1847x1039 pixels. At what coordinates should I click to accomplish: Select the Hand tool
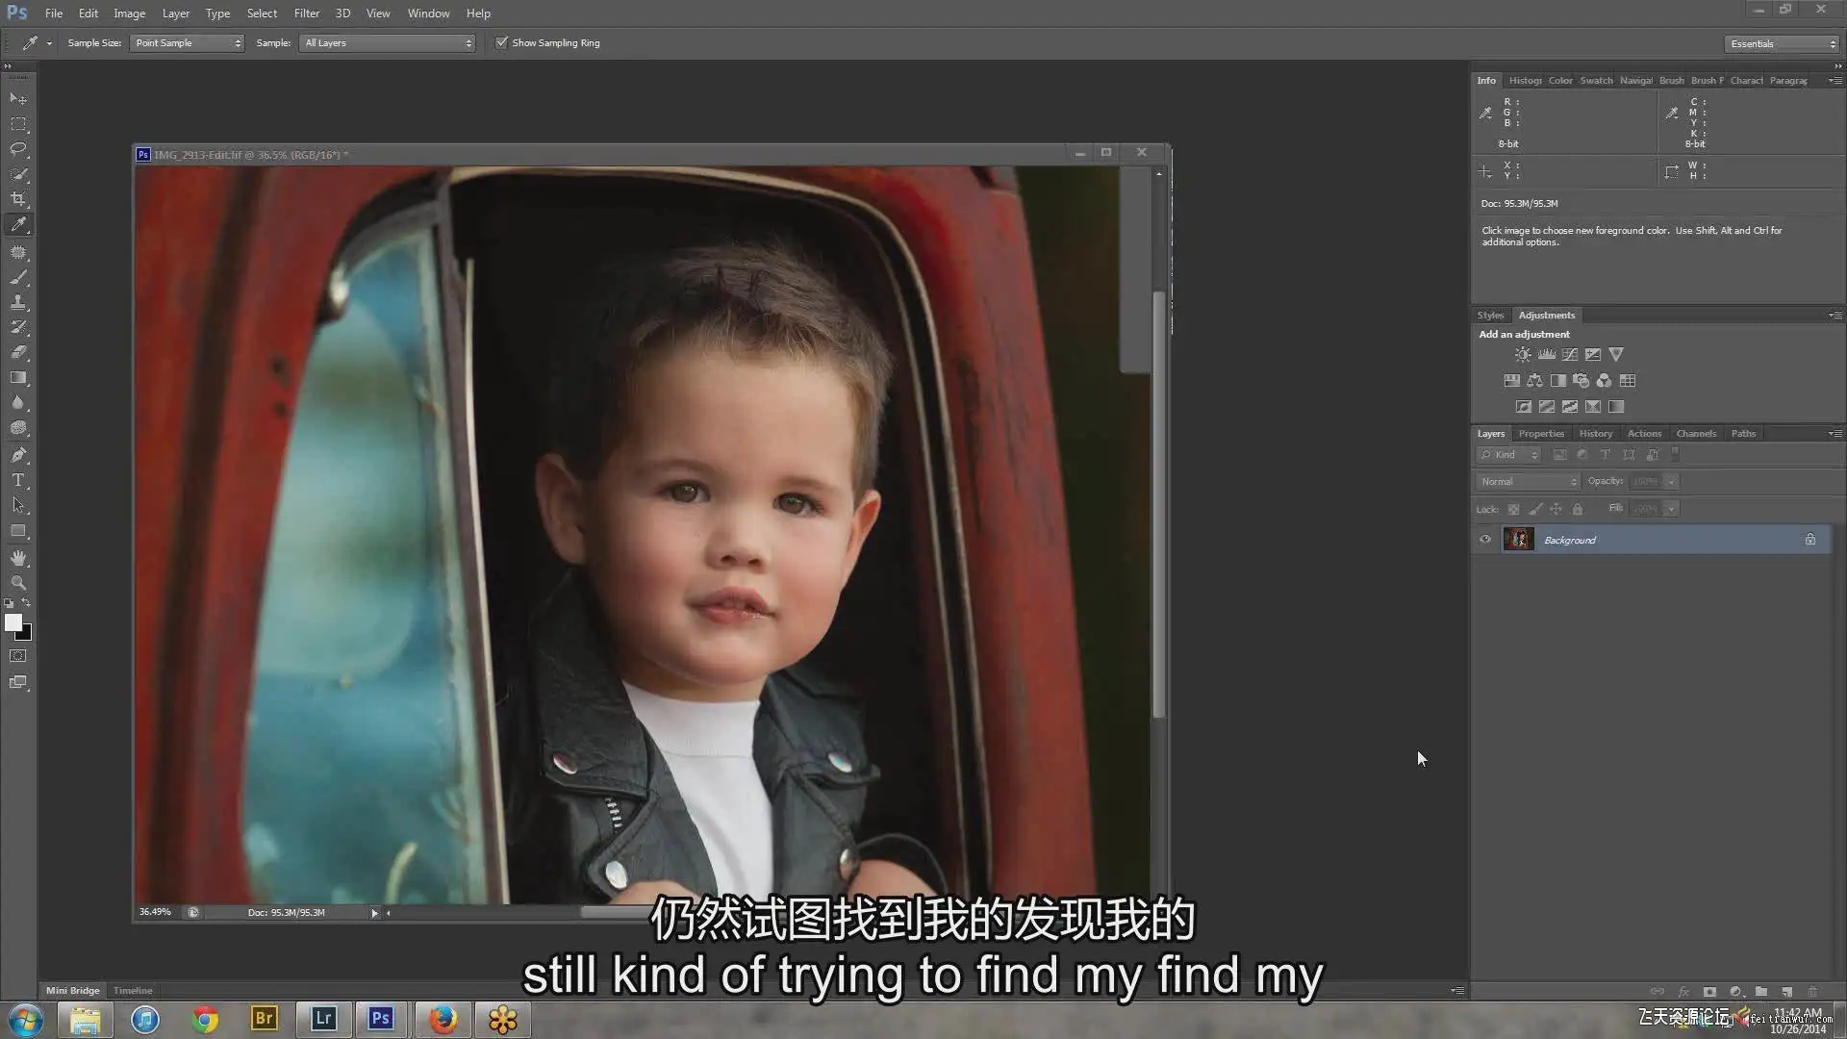18,558
